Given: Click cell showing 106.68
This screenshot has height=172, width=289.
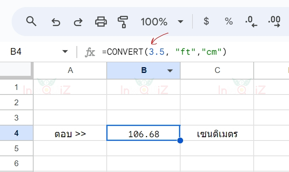Looking at the screenshot, I should (x=143, y=133).
